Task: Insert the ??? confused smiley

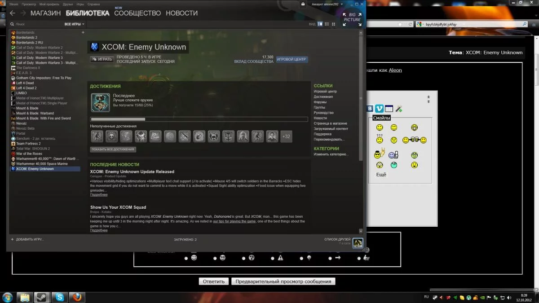Action: 380,139
